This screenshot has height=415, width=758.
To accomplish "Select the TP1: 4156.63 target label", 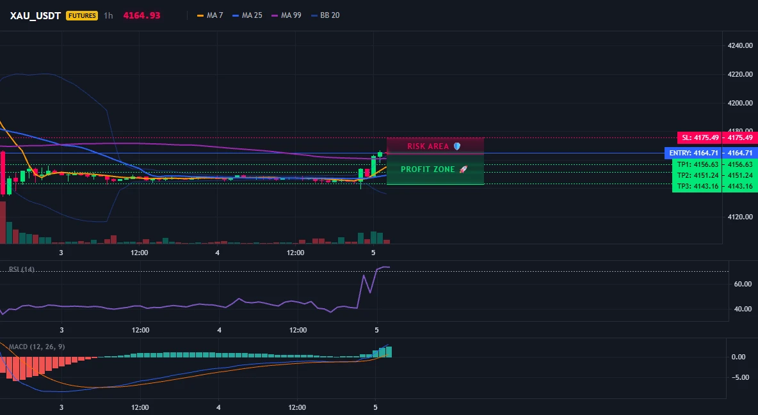I will point(697,164).
